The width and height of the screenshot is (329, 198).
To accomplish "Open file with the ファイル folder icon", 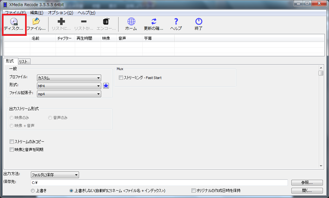I will click(36, 24).
